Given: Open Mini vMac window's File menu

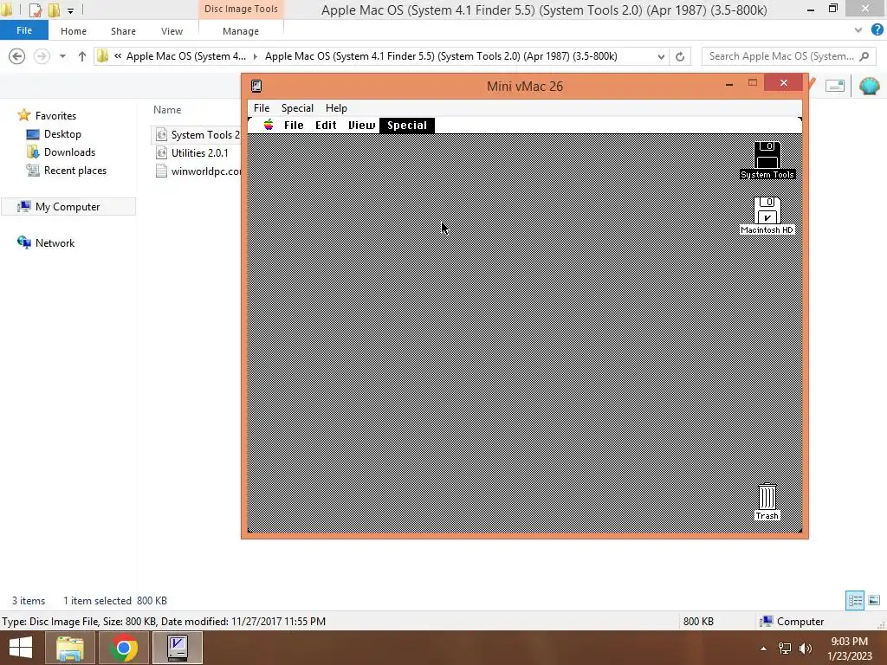Looking at the screenshot, I should click(262, 108).
